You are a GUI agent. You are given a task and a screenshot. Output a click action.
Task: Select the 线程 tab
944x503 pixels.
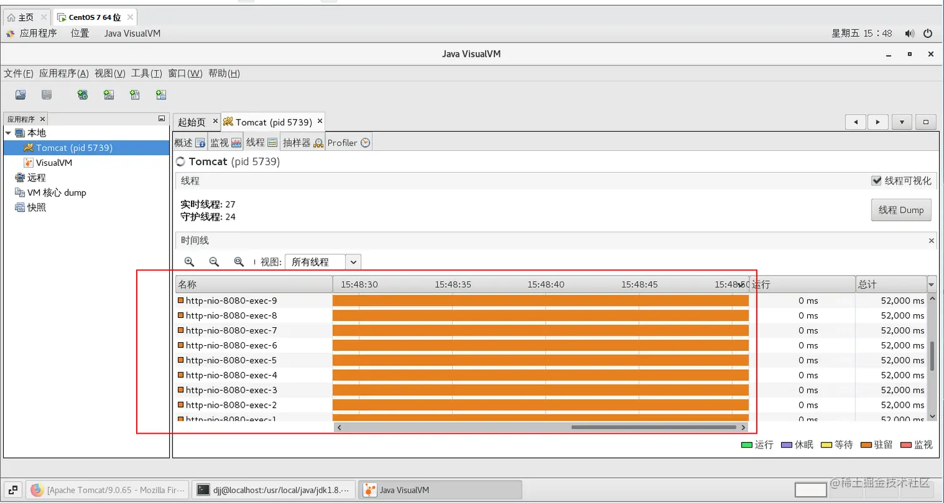click(262, 143)
